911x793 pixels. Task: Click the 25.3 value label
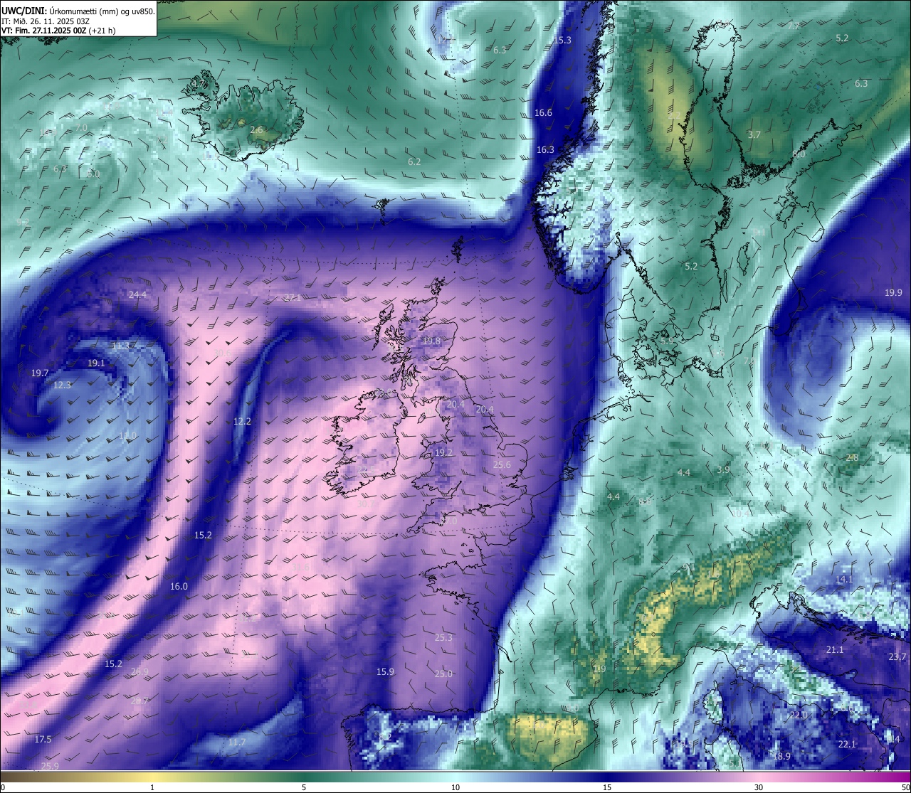pyautogui.click(x=443, y=638)
